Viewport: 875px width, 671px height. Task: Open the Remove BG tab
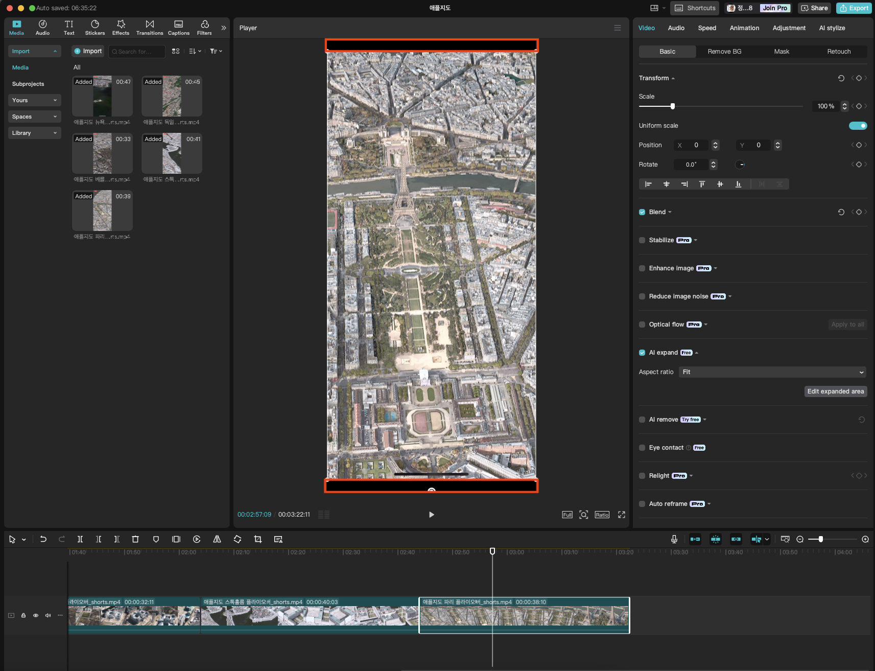pos(724,52)
